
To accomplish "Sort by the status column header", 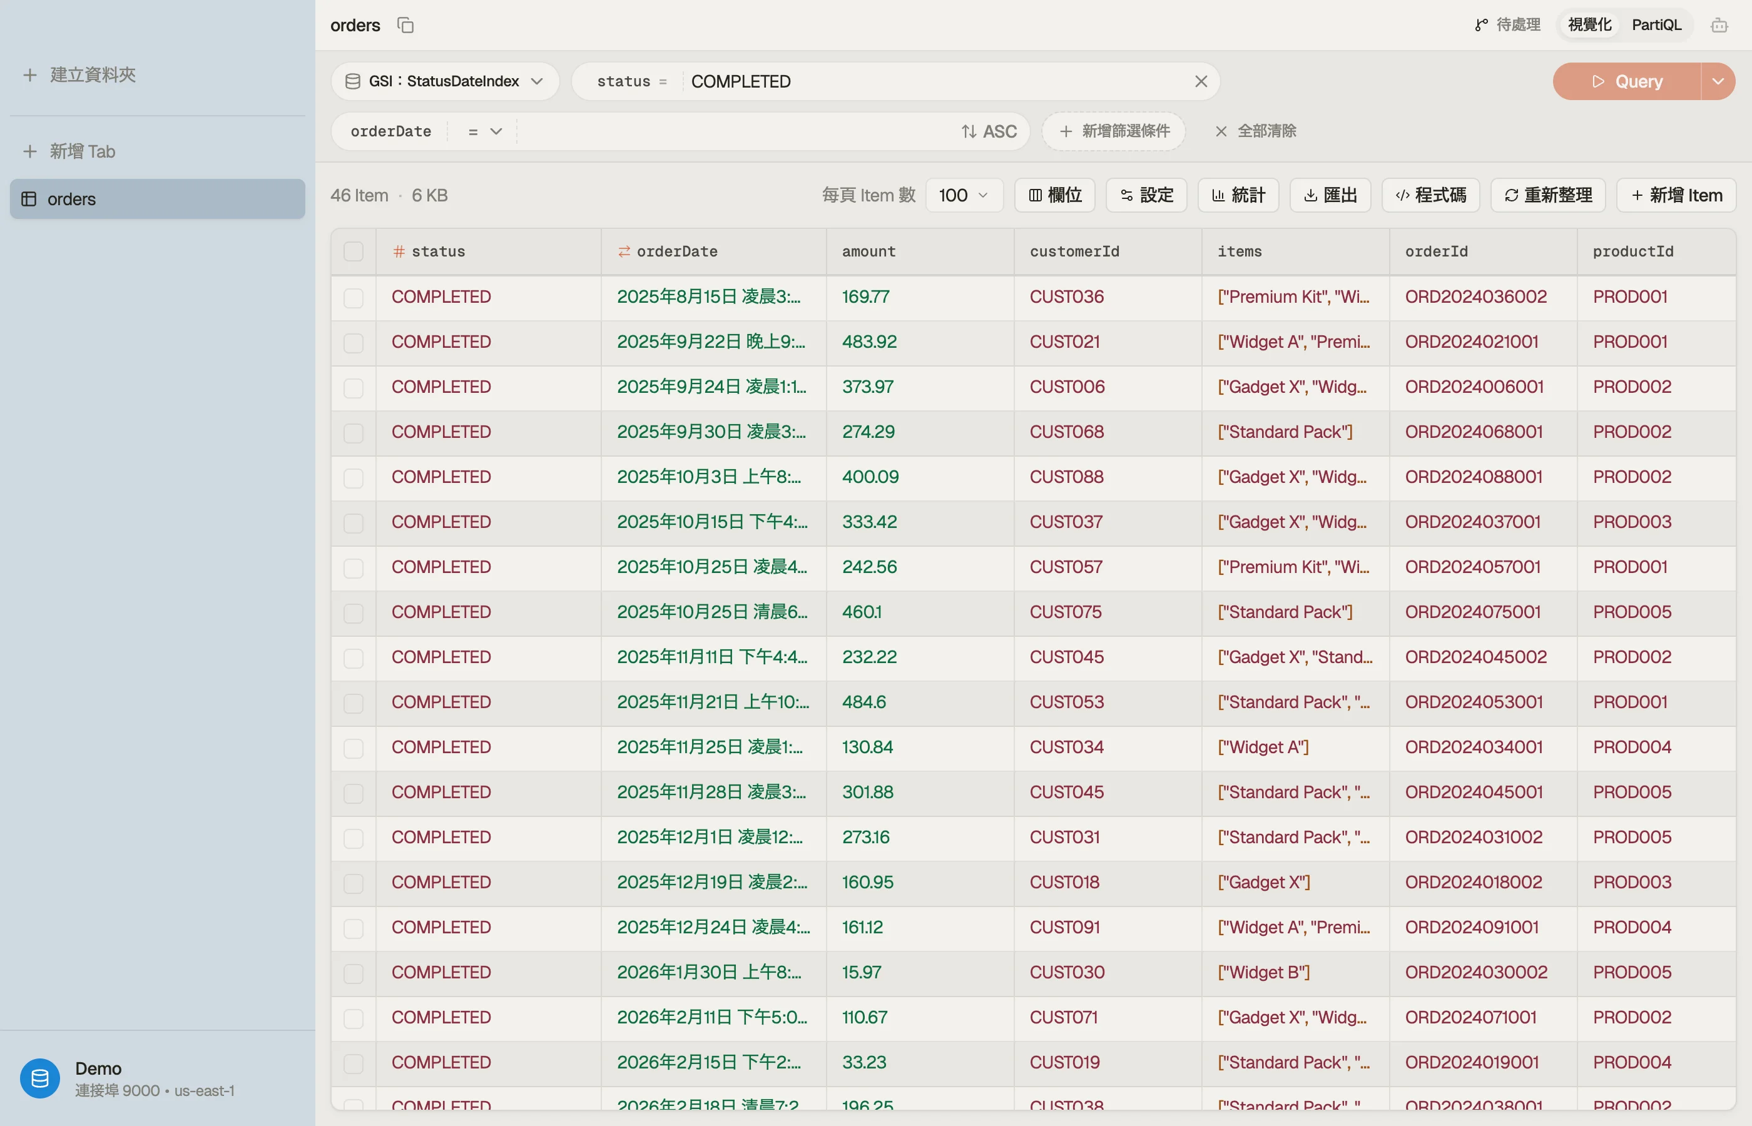I will (x=489, y=251).
